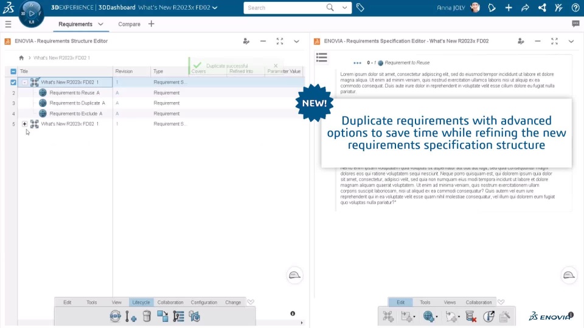The width and height of the screenshot is (584, 328).
Task: Click the last Lifecycle toolbar cube icon
Action: [x=195, y=316]
